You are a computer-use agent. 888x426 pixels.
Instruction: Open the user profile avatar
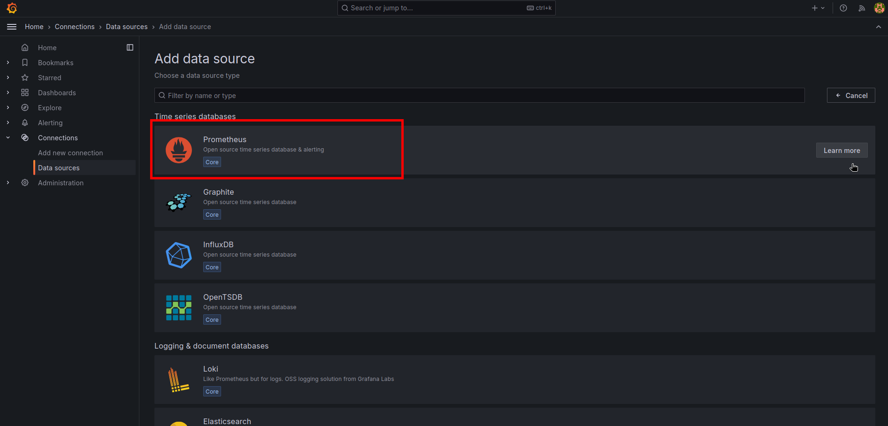pyautogui.click(x=879, y=8)
